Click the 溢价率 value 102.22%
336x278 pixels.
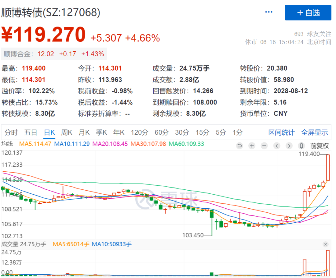[x=42, y=91]
